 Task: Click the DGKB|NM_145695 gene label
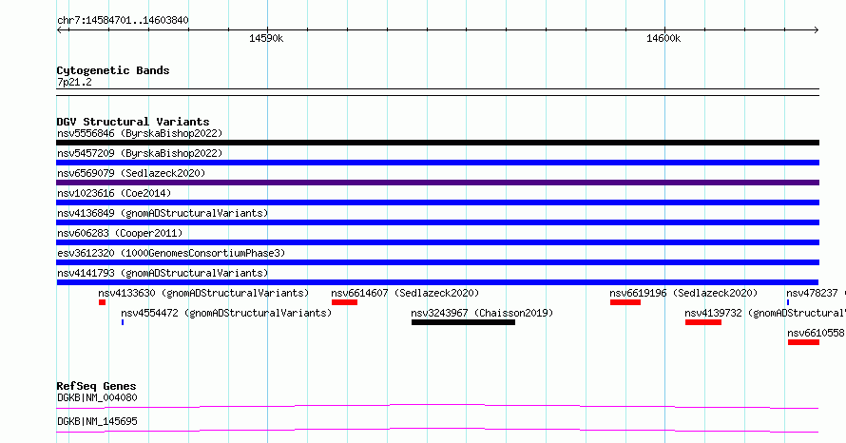97,421
